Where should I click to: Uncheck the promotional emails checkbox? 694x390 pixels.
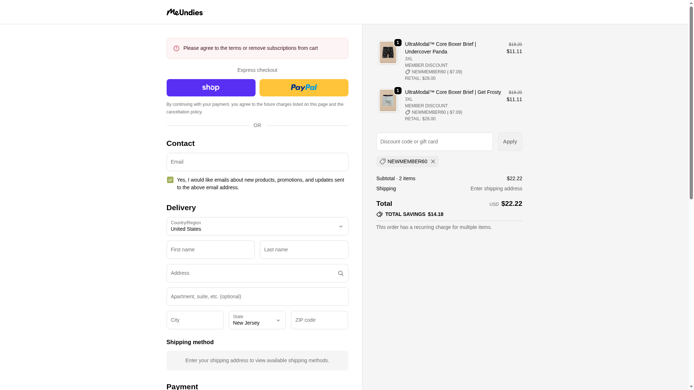170,180
